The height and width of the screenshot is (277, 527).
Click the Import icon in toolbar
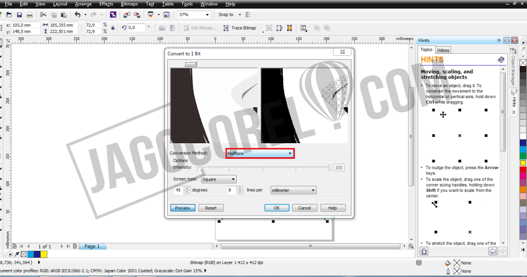pyautogui.click(x=127, y=15)
